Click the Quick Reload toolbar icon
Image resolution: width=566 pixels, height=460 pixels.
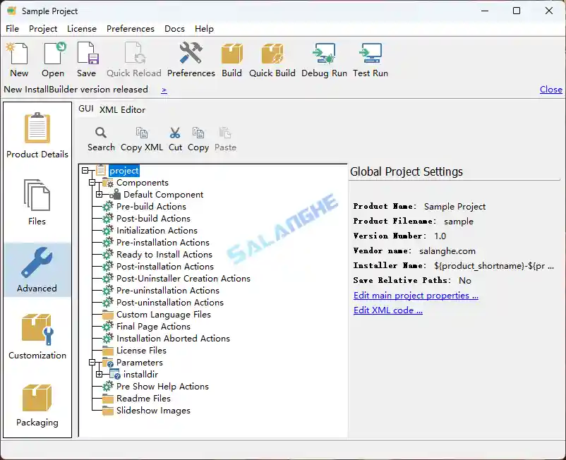134,54
